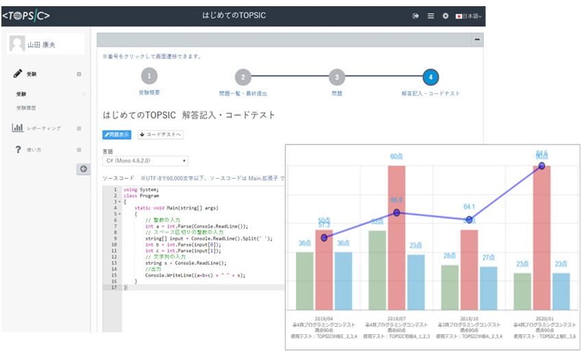Collapse the sidebar with the left arrow button
Viewport: 582px width, 356px height.
tap(84, 169)
